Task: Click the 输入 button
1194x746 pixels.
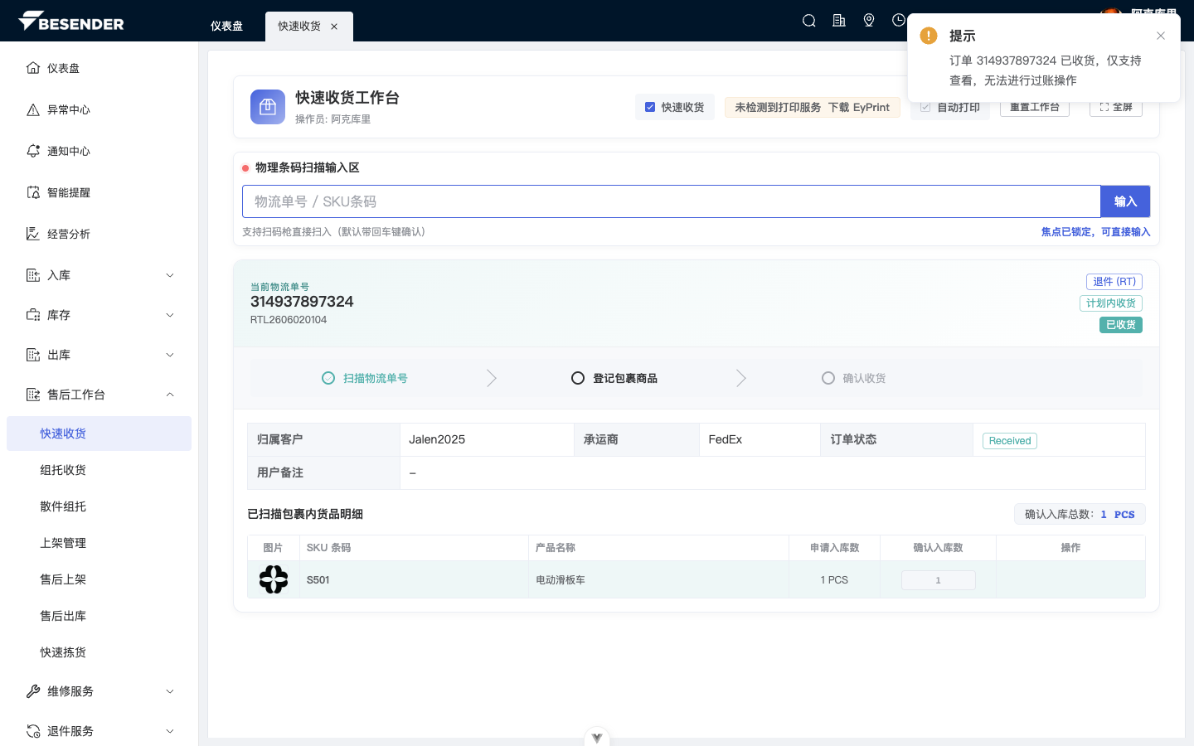Action: (x=1125, y=201)
